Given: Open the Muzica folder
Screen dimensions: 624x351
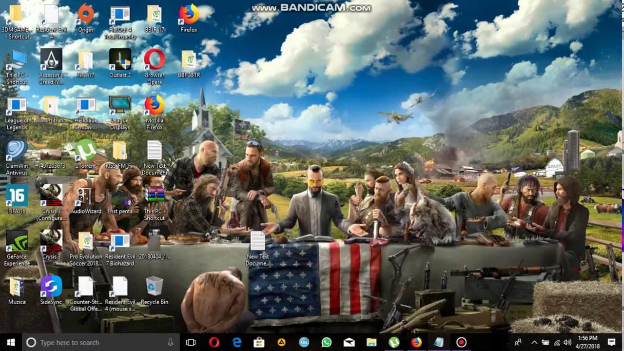Looking at the screenshot, I should point(17,291).
